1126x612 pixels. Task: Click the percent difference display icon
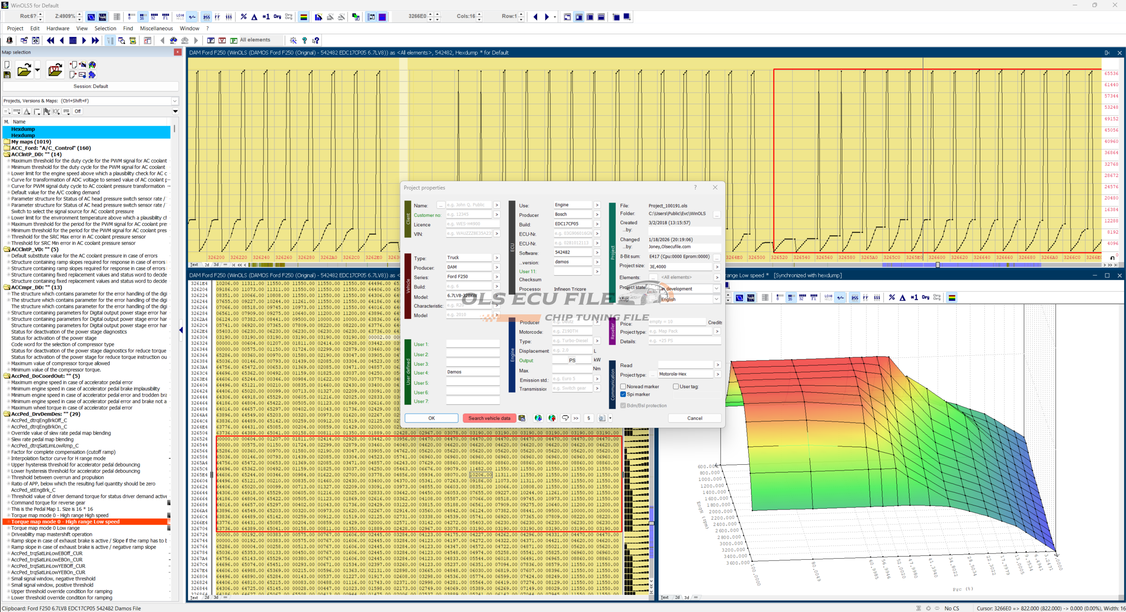(x=244, y=17)
